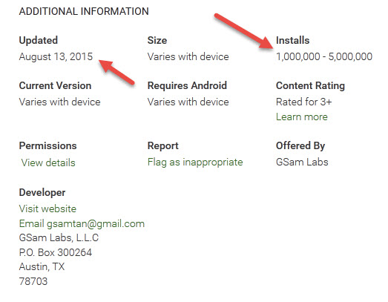Click the Austin, TX address line
The height and width of the screenshot is (302, 388).
[42, 267]
